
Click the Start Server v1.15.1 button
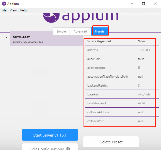pyautogui.click(x=50, y=135)
